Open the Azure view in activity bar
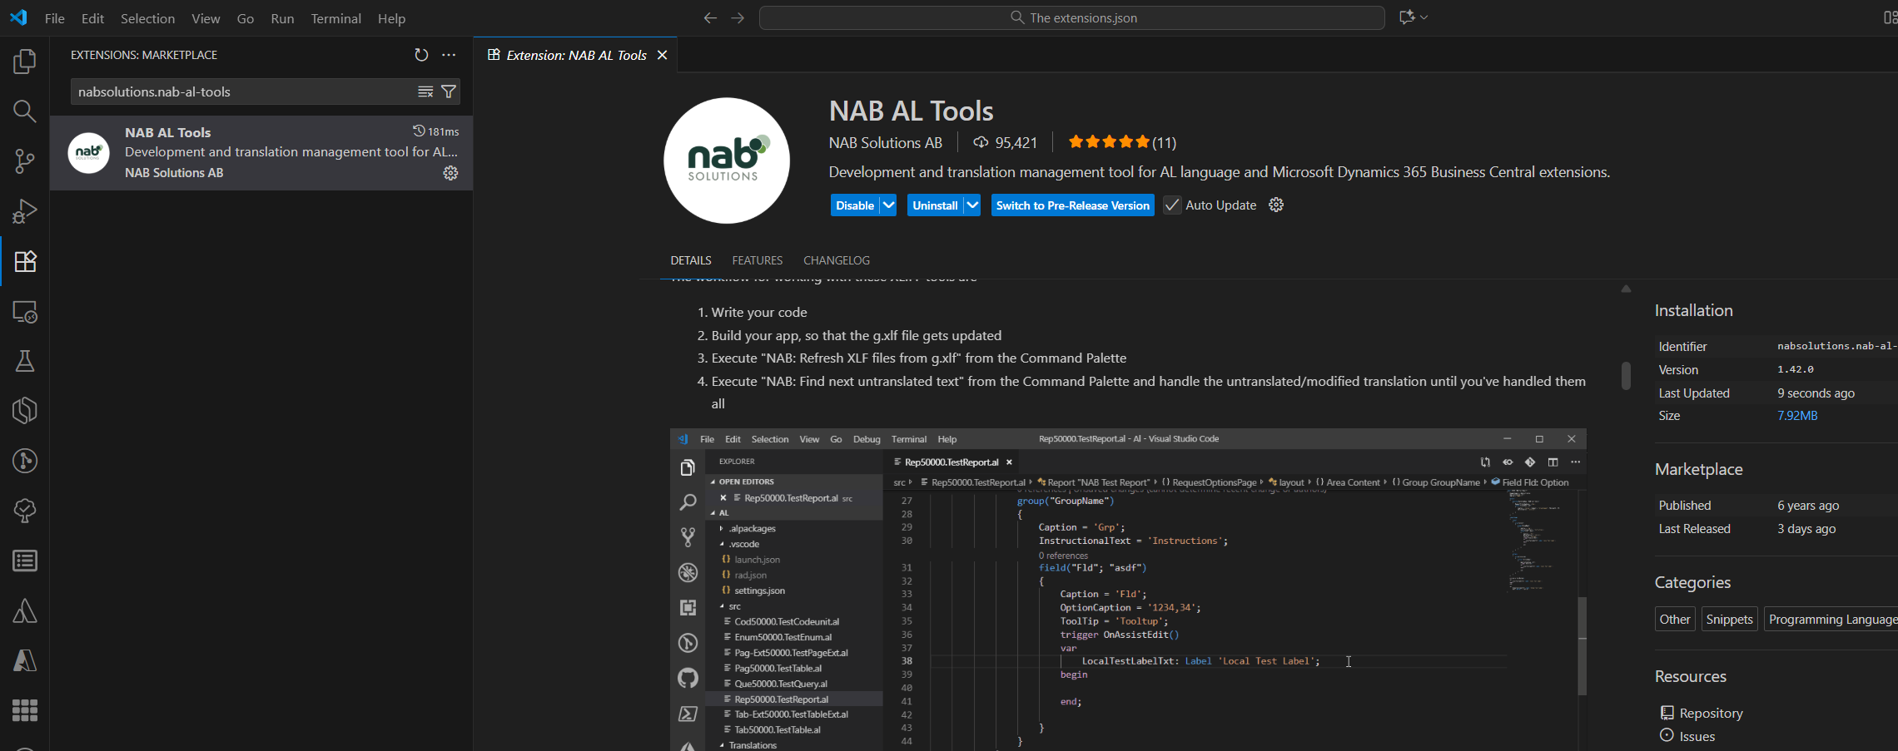1898x751 pixels. [x=25, y=660]
